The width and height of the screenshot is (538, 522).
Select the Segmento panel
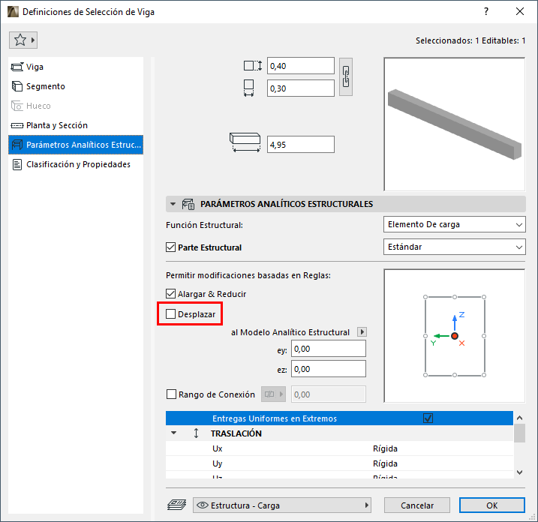(x=76, y=86)
